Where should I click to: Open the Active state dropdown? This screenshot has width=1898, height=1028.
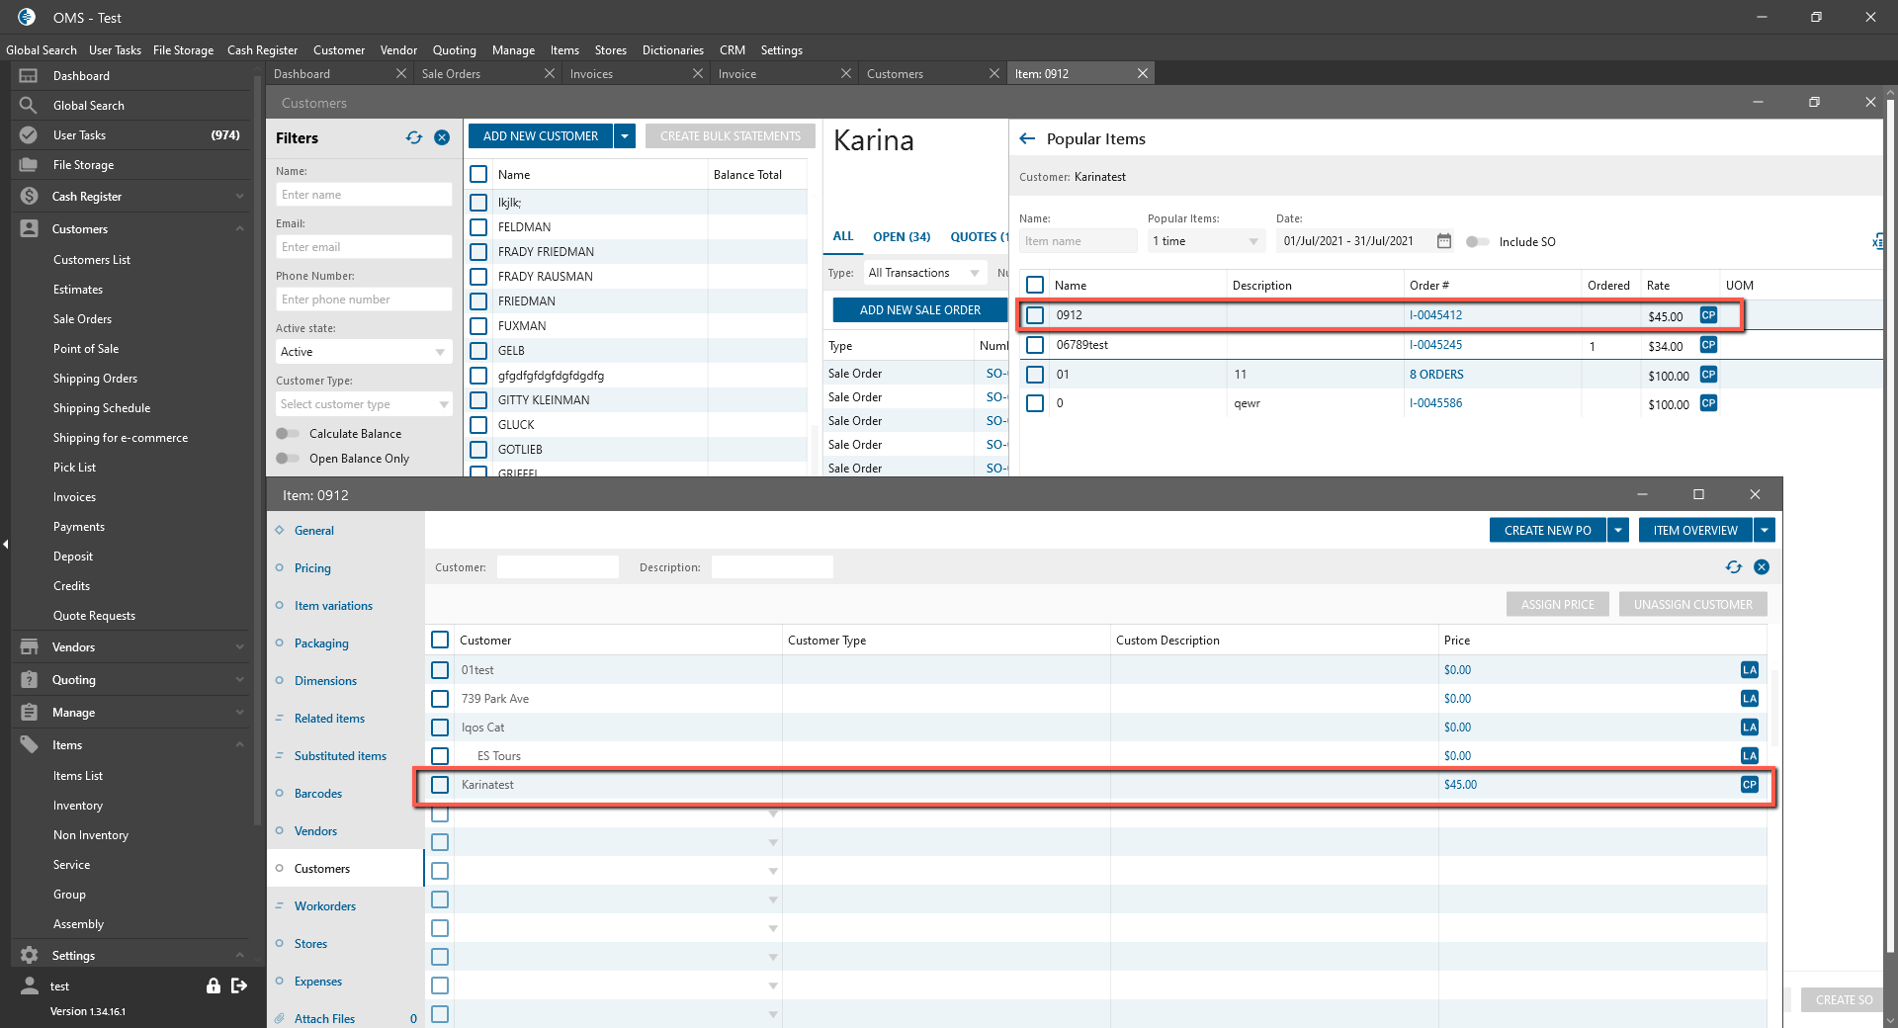(363, 352)
